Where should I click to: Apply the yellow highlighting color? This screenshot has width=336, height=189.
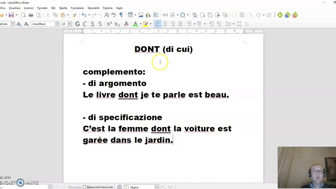click(x=146, y=24)
